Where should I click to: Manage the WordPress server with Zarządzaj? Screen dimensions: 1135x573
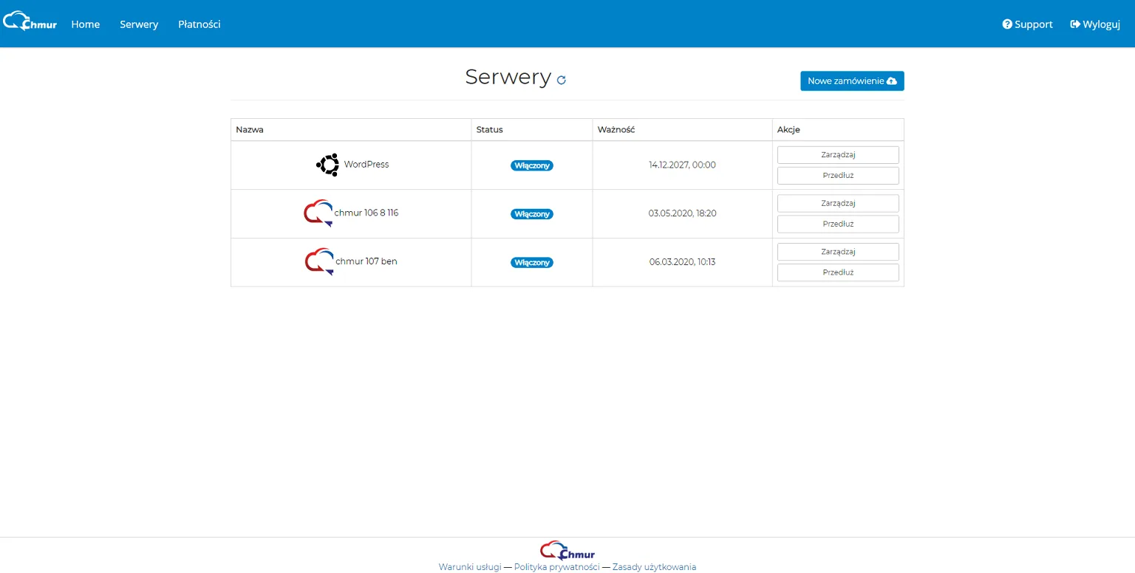click(x=838, y=155)
